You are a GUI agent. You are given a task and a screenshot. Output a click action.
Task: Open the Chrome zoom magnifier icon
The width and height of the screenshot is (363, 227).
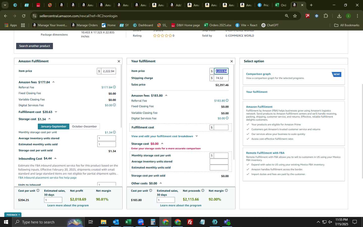(x=287, y=16)
